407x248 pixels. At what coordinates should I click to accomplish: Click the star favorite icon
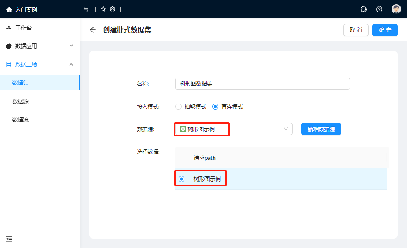tap(103, 9)
